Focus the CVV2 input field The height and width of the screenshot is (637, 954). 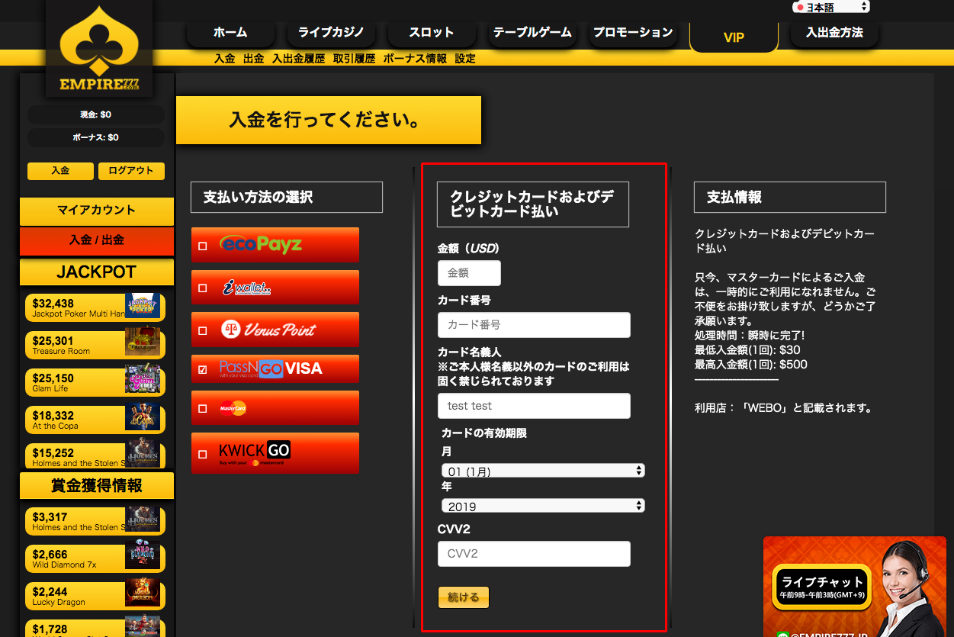[x=534, y=554]
